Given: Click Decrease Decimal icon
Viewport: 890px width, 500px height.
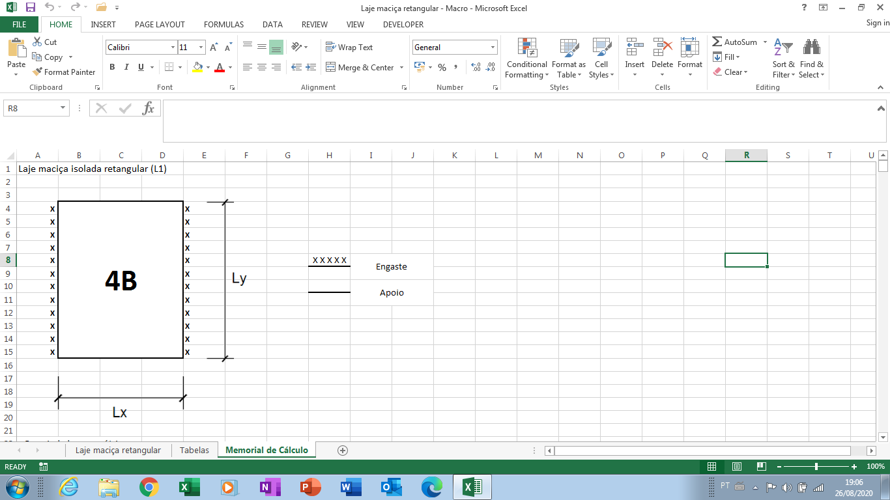Looking at the screenshot, I should point(491,67).
